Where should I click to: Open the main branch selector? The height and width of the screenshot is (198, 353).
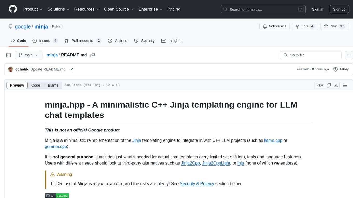point(29,55)
